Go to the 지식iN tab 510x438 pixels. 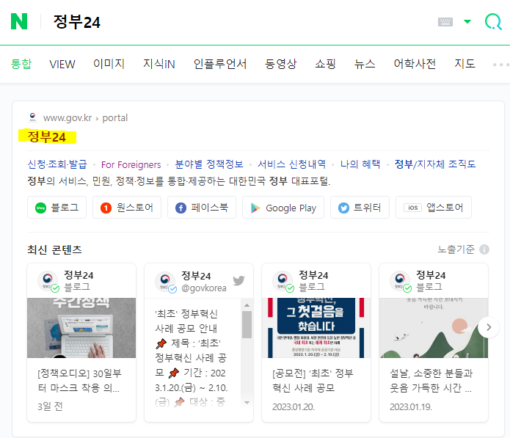pyautogui.click(x=159, y=64)
